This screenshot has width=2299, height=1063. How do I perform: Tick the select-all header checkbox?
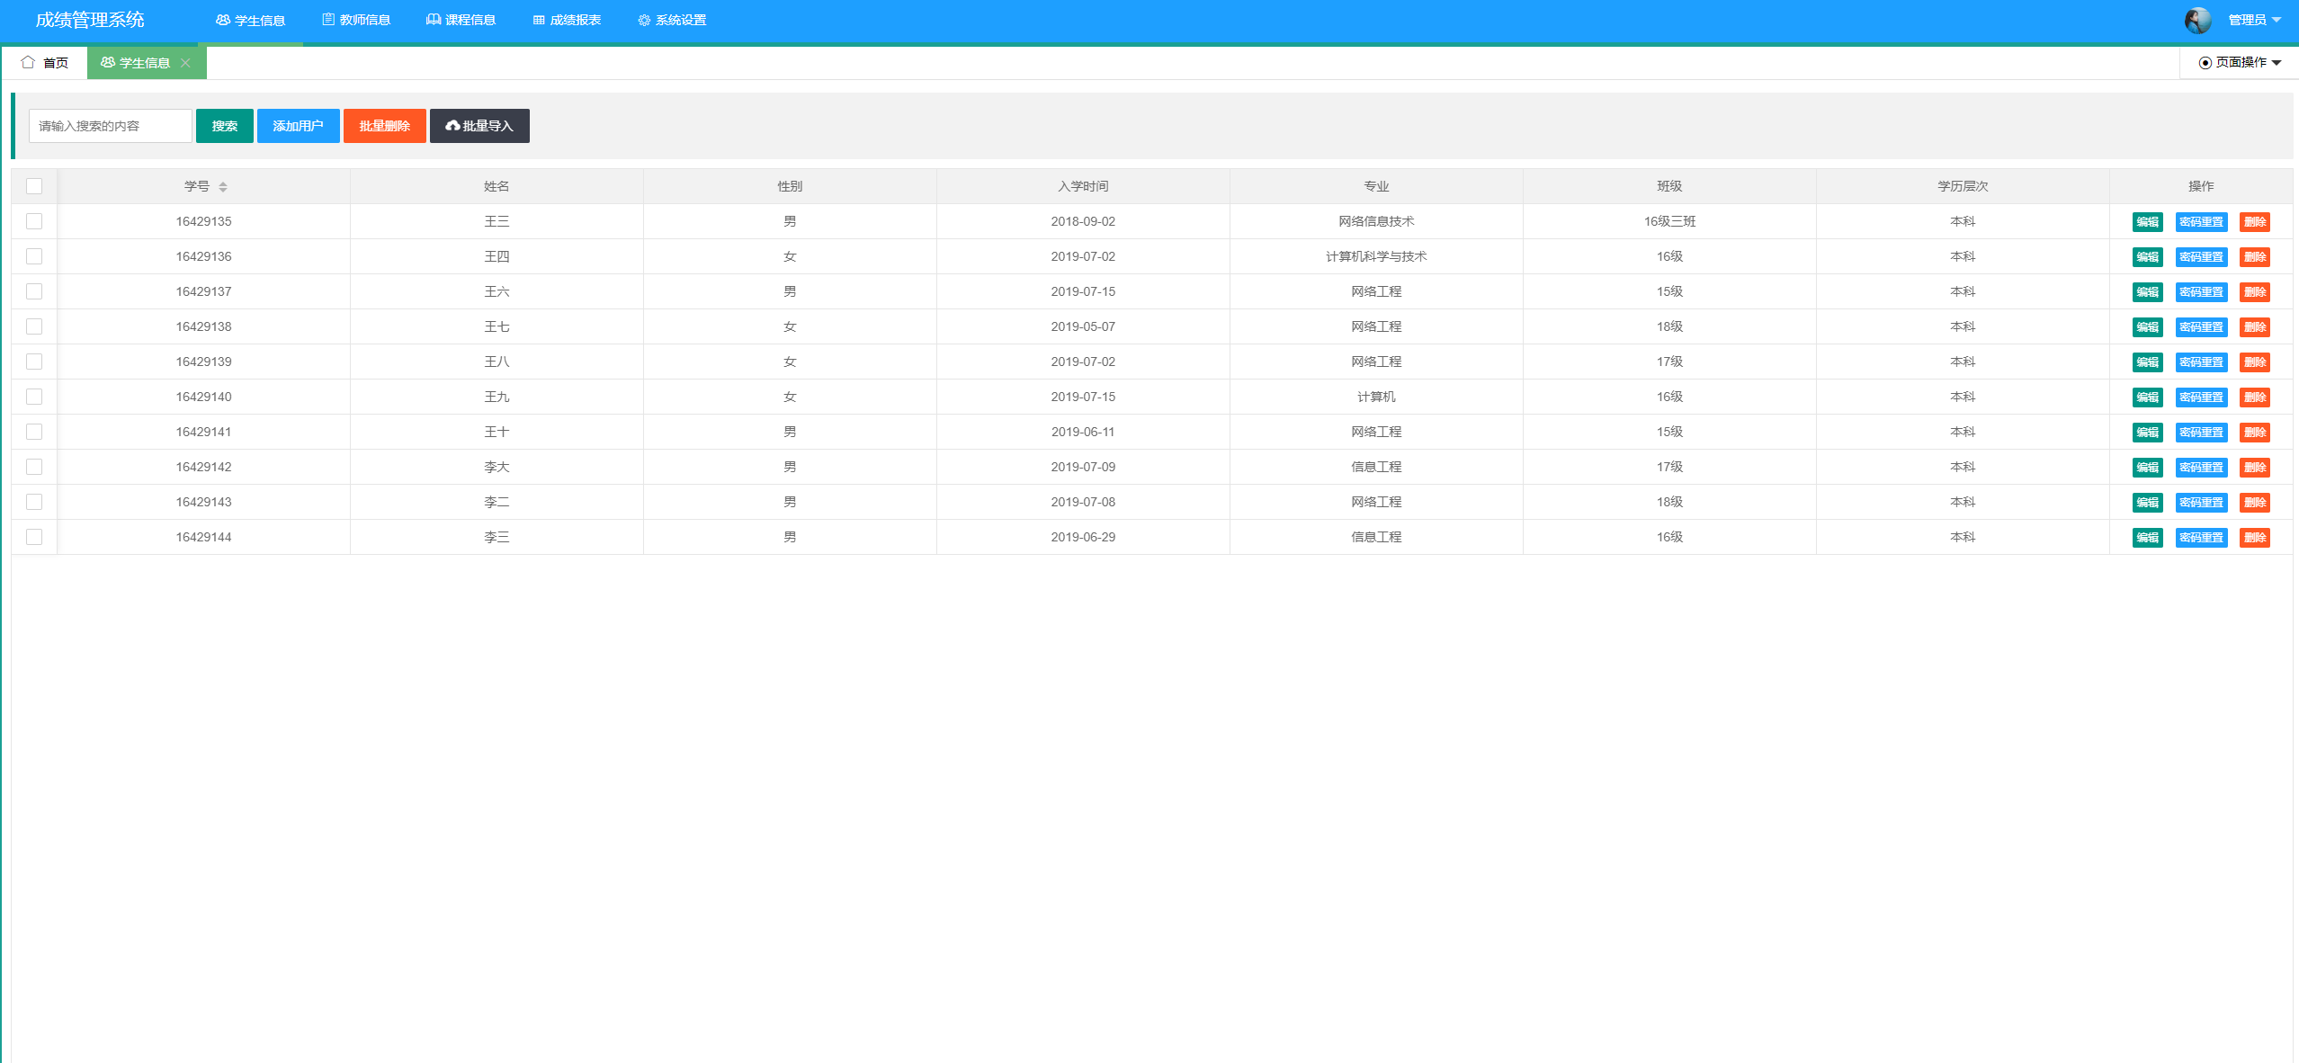coord(34,186)
